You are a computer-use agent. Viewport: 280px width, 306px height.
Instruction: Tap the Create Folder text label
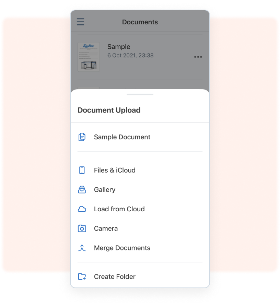click(115, 276)
